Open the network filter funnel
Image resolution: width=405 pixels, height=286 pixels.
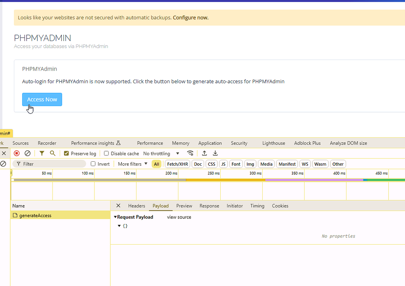pos(42,153)
